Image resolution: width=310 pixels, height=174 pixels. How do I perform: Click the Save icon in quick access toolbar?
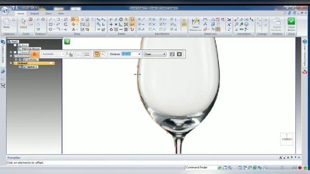14,8
